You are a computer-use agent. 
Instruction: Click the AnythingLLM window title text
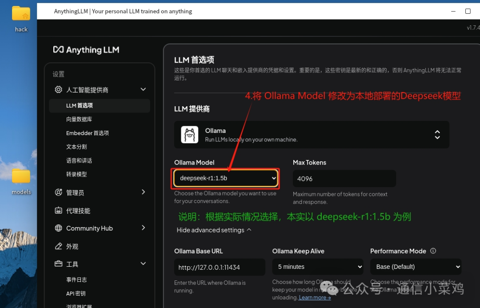pos(123,11)
